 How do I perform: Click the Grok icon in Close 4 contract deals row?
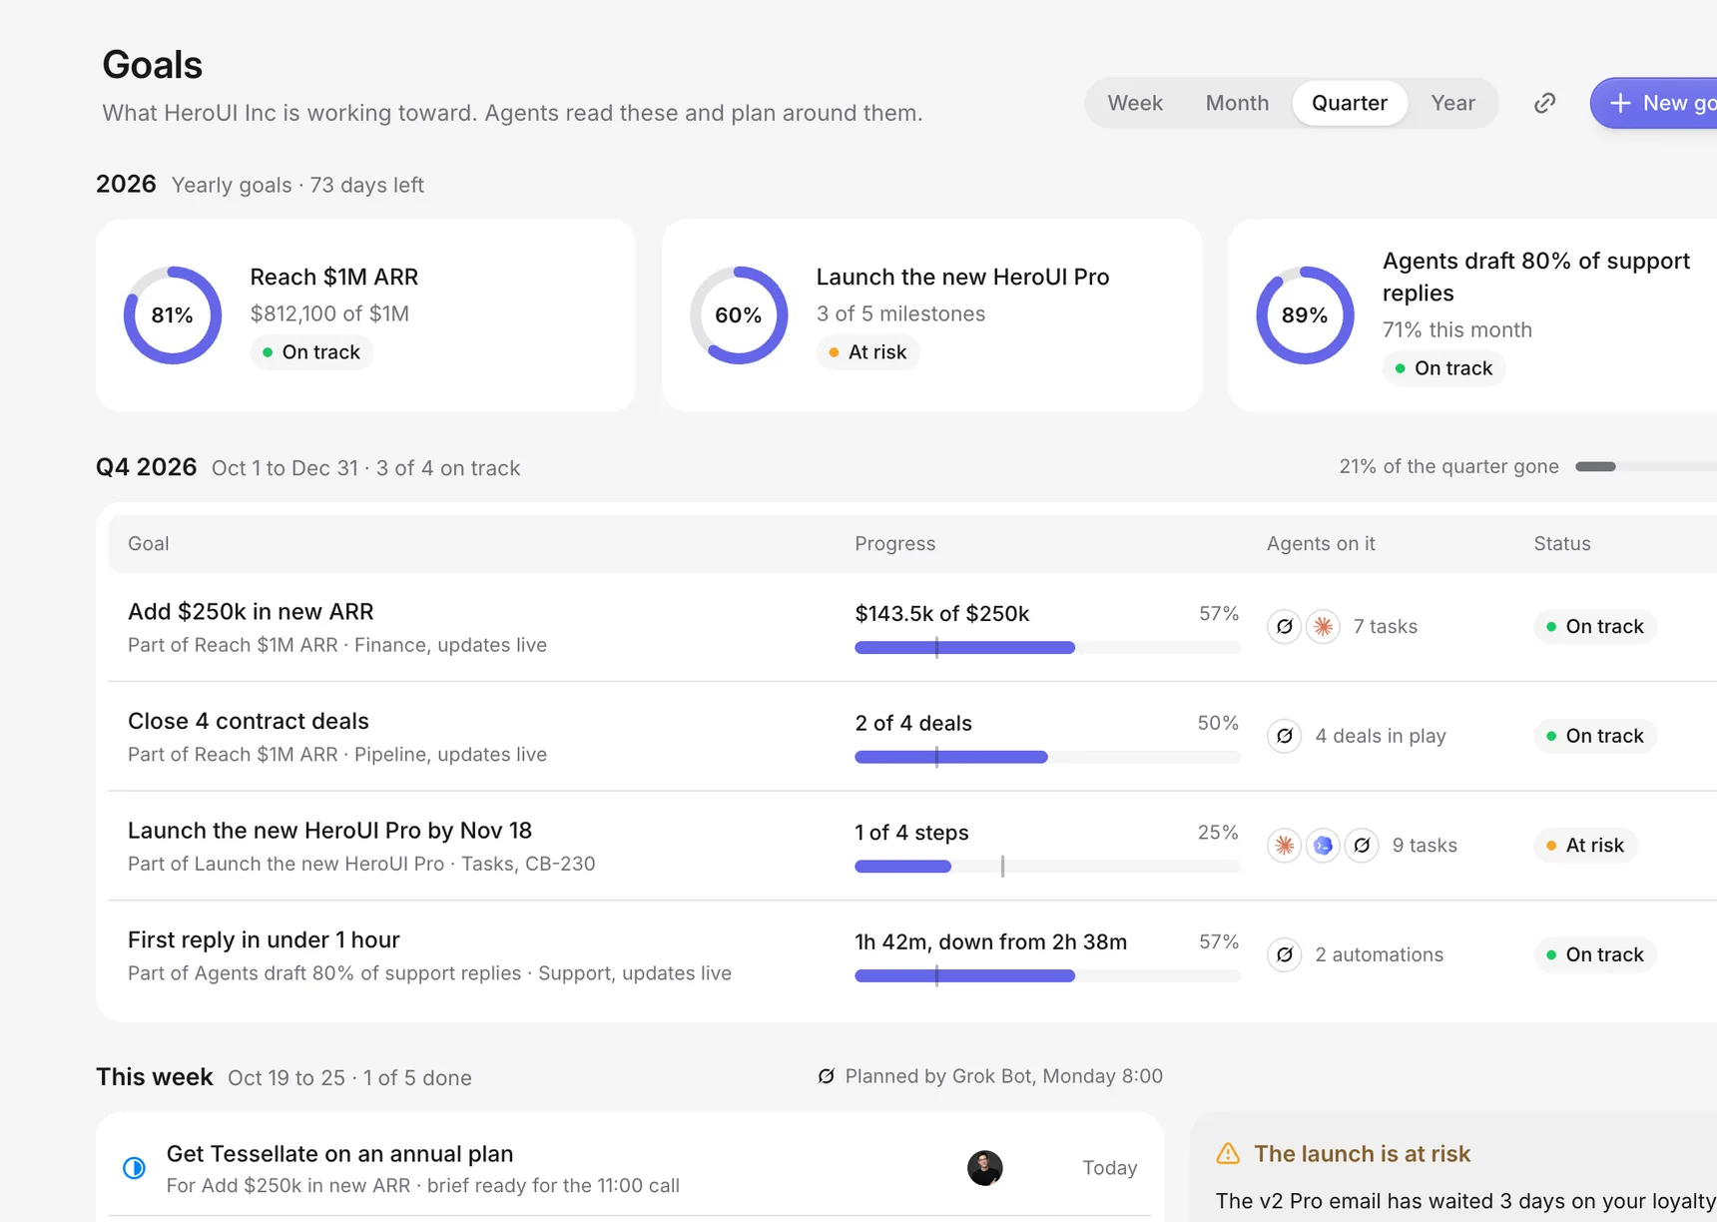coord(1285,736)
